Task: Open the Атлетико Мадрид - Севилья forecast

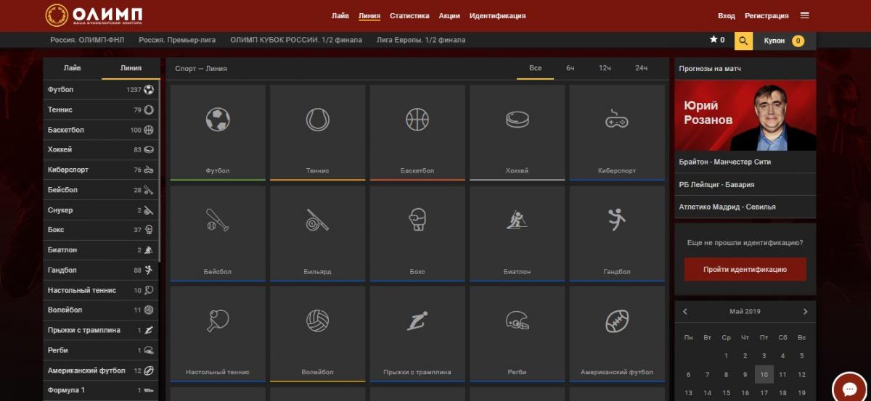Action: [x=745, y=207]
